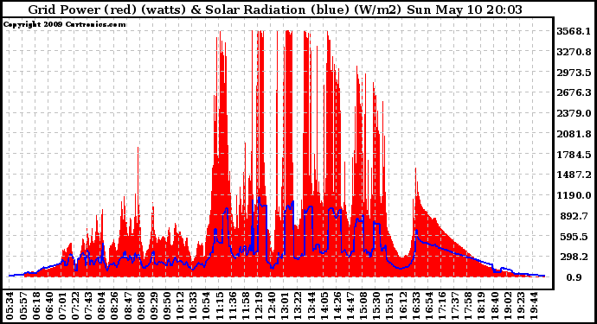Select the y-axis value 1784.5
This screenshot has width=597, height=324.
[574, 155]
